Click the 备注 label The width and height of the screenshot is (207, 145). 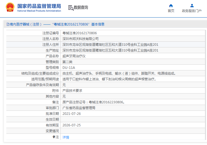(56, 102)
